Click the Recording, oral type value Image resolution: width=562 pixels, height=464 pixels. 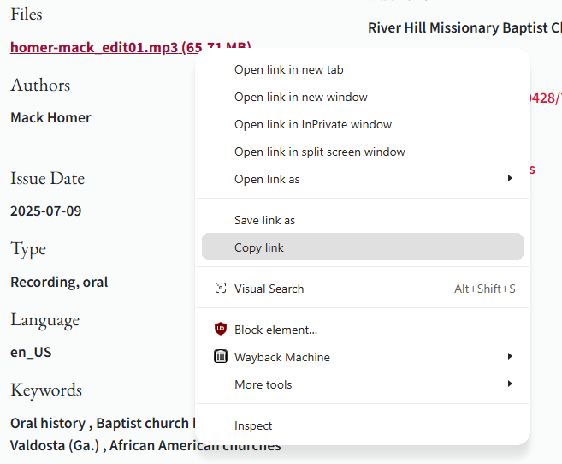pyautogui.click(x=59, y=282)
